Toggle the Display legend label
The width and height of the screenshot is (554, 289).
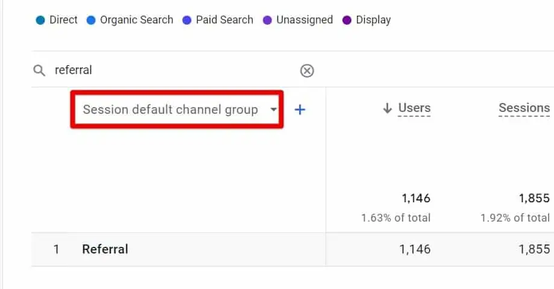pos(373,20)
